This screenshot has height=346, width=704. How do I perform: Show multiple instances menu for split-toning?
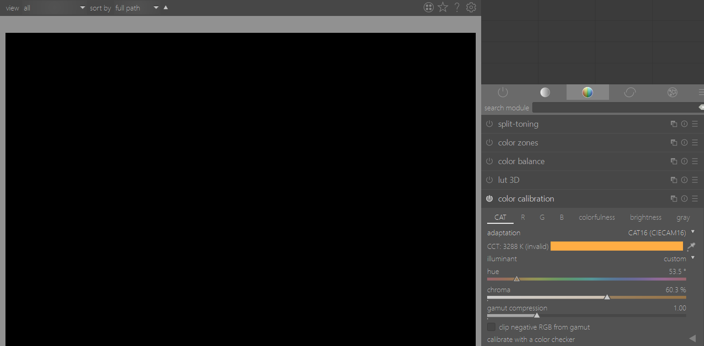[x=673, y=124]
